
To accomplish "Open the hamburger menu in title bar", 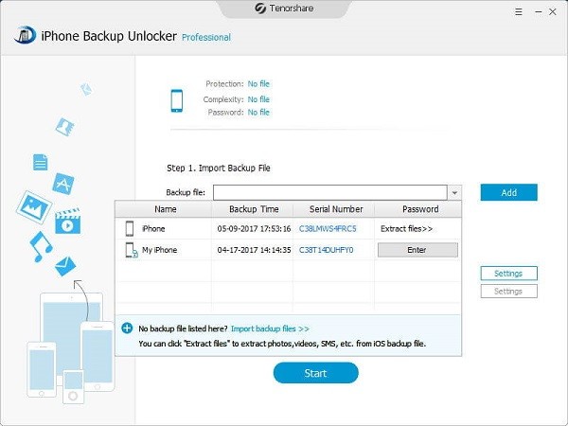I will pyautogui.click(x=519, y=12).
